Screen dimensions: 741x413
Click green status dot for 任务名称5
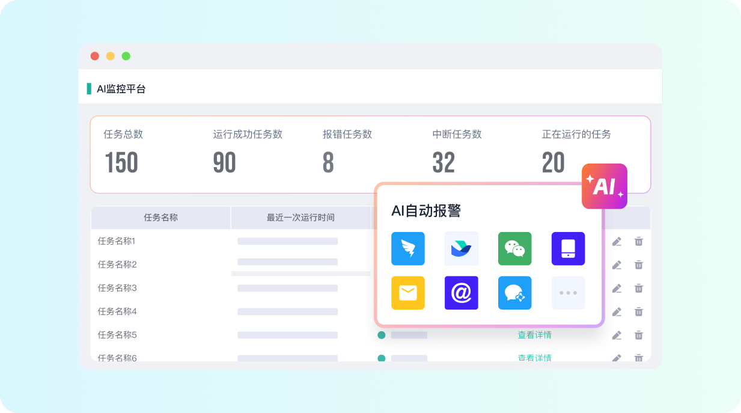(381, 335)
